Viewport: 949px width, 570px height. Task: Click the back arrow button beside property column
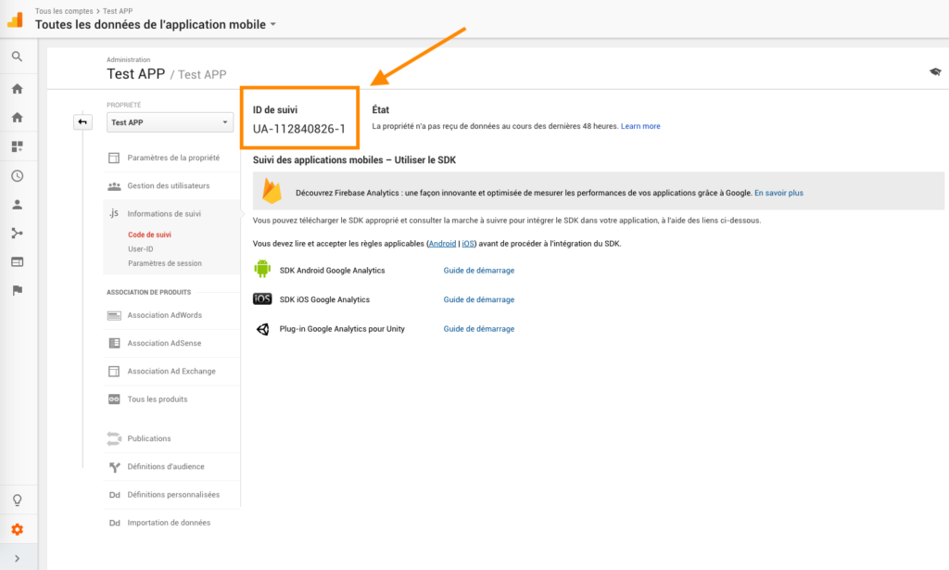pyautogui.click(x=82, y=122)
